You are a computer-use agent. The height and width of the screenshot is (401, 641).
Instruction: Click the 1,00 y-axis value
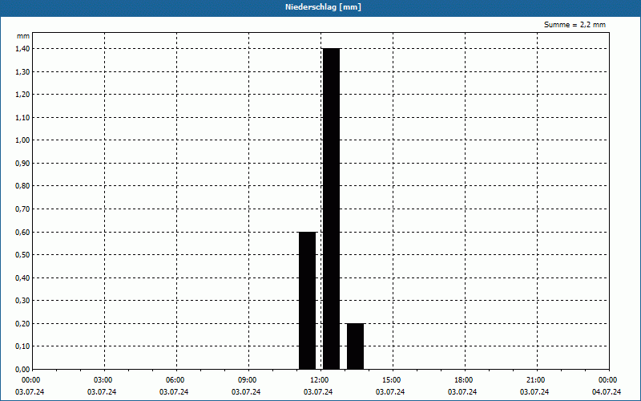[23, 140]
